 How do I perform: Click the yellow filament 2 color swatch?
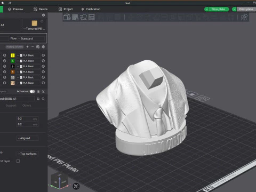click(13, 55)
